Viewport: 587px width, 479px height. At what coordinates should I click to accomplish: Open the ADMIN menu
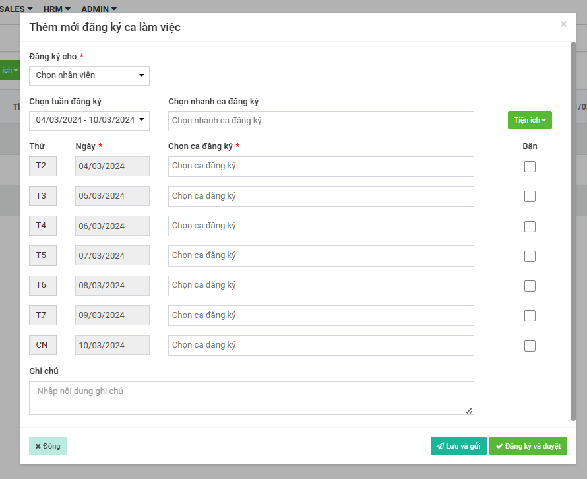pyautogui.click(x=99, y=9)
